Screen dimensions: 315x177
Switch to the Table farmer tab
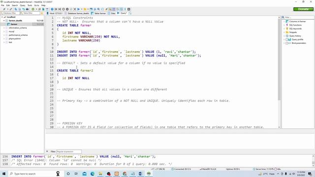(98, 13)
